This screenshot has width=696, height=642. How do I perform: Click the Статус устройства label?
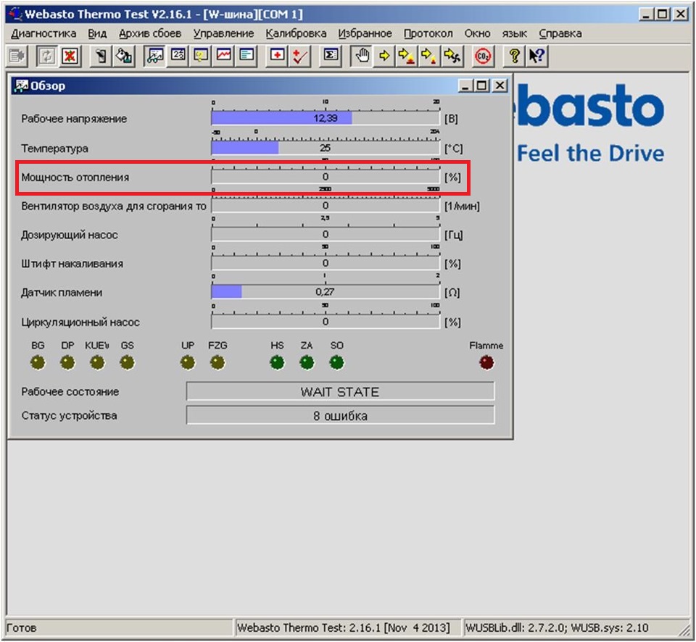click(x=70, y=416)
